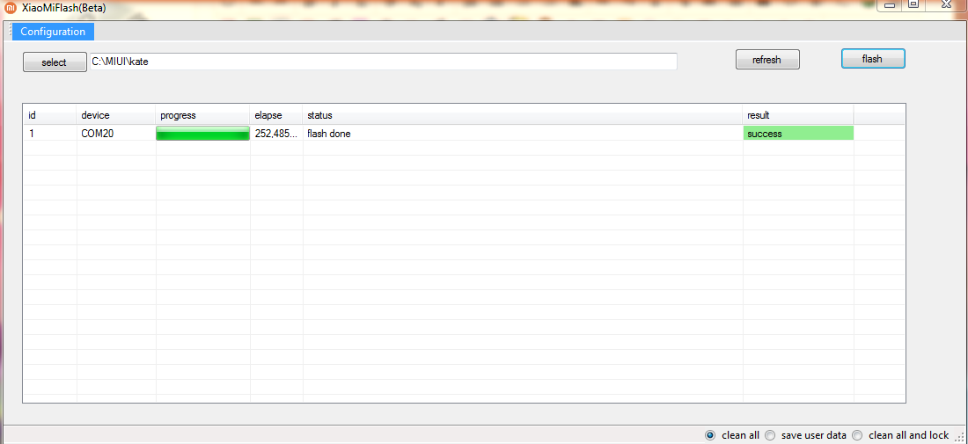Screen dimensions: 968x444
Task: Select the save user data option
Action: (x=770, y=435)
